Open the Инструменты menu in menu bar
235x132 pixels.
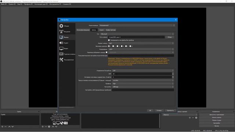pos(55,4)
